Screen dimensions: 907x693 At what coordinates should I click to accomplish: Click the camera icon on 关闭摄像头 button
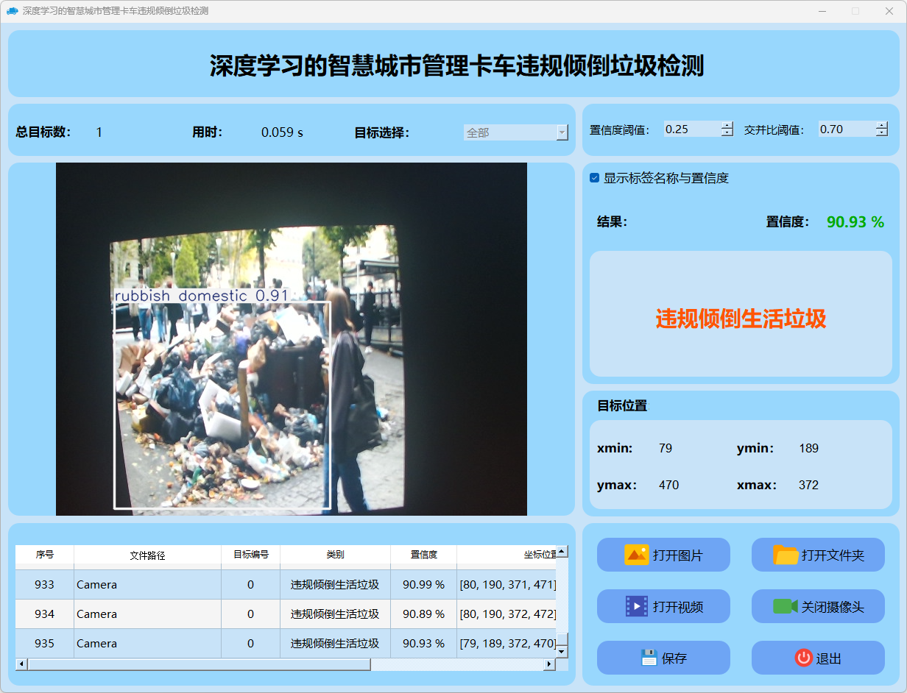(785, 606)
